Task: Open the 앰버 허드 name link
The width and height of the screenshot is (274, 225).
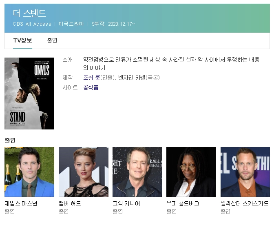Action: [70, 203]
